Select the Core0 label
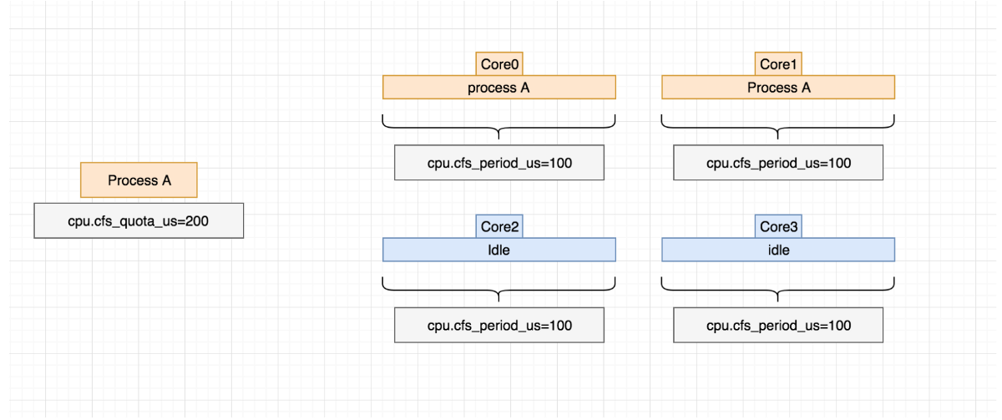 (x=499, y=64)
